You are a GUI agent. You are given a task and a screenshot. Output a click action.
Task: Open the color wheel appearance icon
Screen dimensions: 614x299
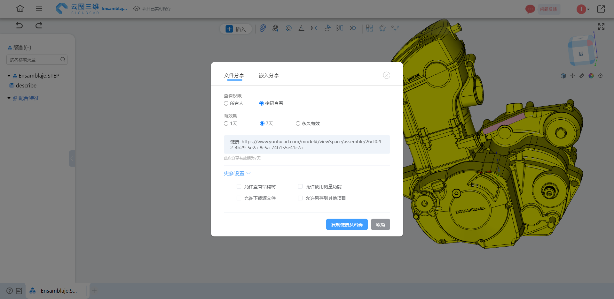pyautogui.click(x=591, y=76)
